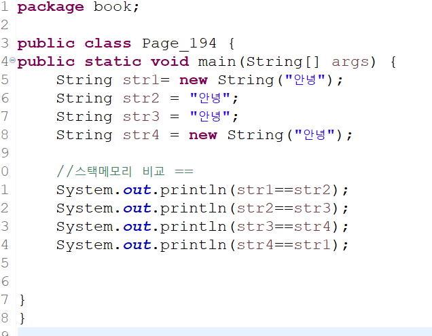Click the str2 variable declaration on line 6

click(x=141, y=98)
